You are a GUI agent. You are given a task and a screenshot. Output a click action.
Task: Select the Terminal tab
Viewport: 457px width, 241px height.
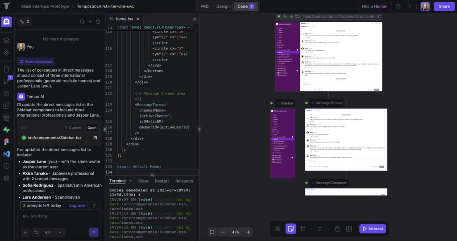[x=117, y=181]
